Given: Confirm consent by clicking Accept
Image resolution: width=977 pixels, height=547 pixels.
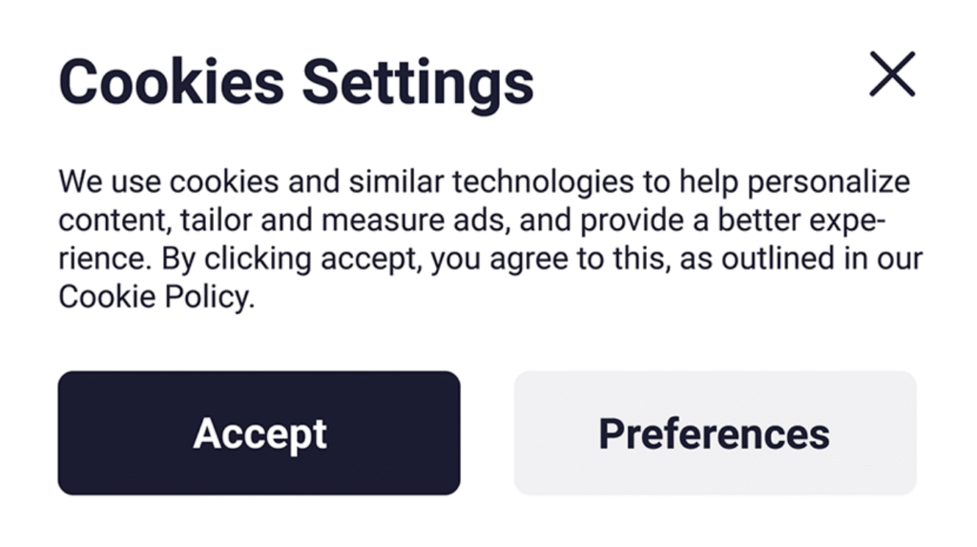Looking at the screenshot, I should click(x=259, y=433).
